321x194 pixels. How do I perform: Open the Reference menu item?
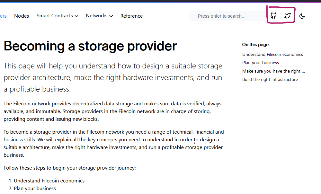point(131,16)
